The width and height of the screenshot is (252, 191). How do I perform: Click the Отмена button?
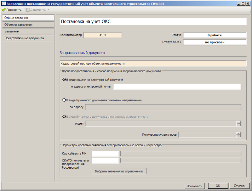(239, 186)
